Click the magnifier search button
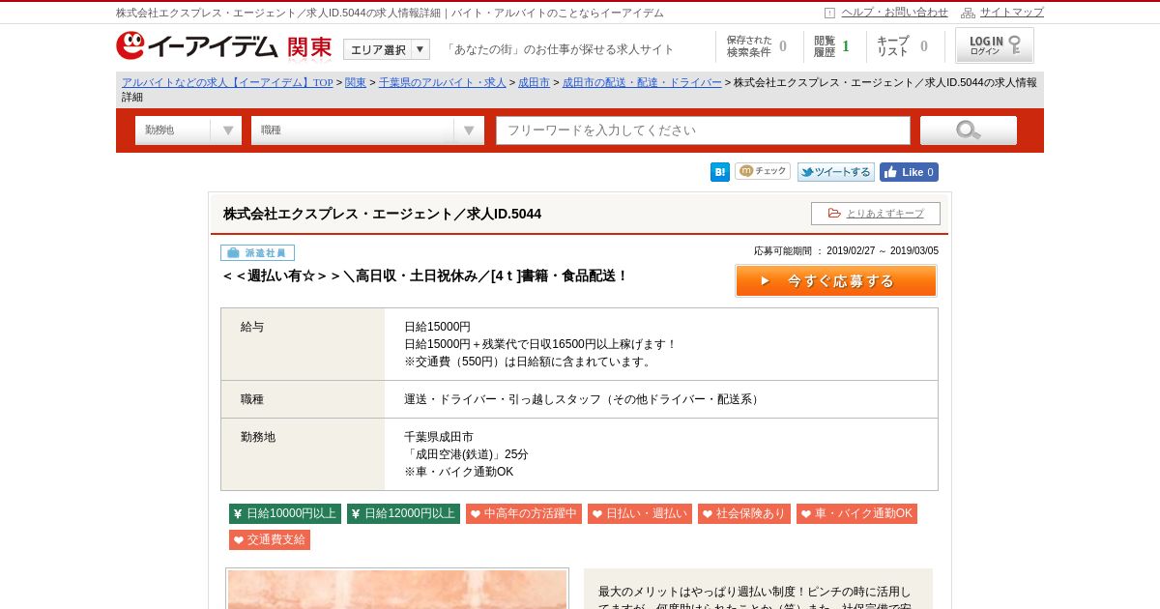The width and height of the screenshot is (1160, 609). [x=969, y=130]
